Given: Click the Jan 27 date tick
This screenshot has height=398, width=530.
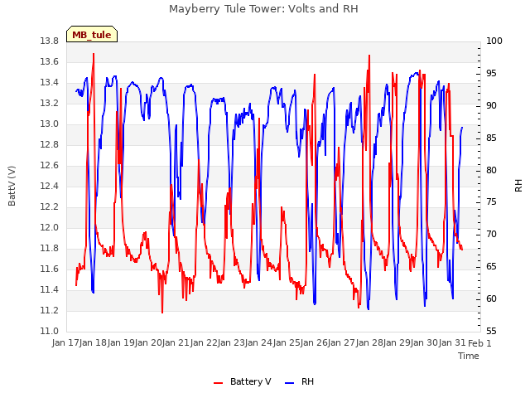Looking at the screenshot, I should click(342, 343).
